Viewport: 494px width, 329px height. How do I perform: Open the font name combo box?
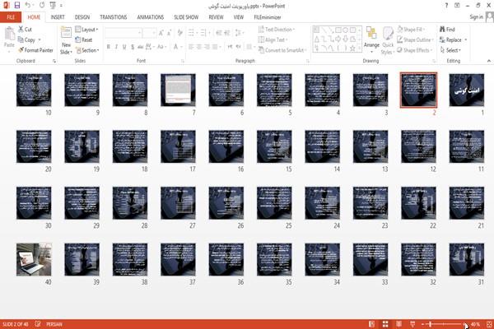(123, 33)
